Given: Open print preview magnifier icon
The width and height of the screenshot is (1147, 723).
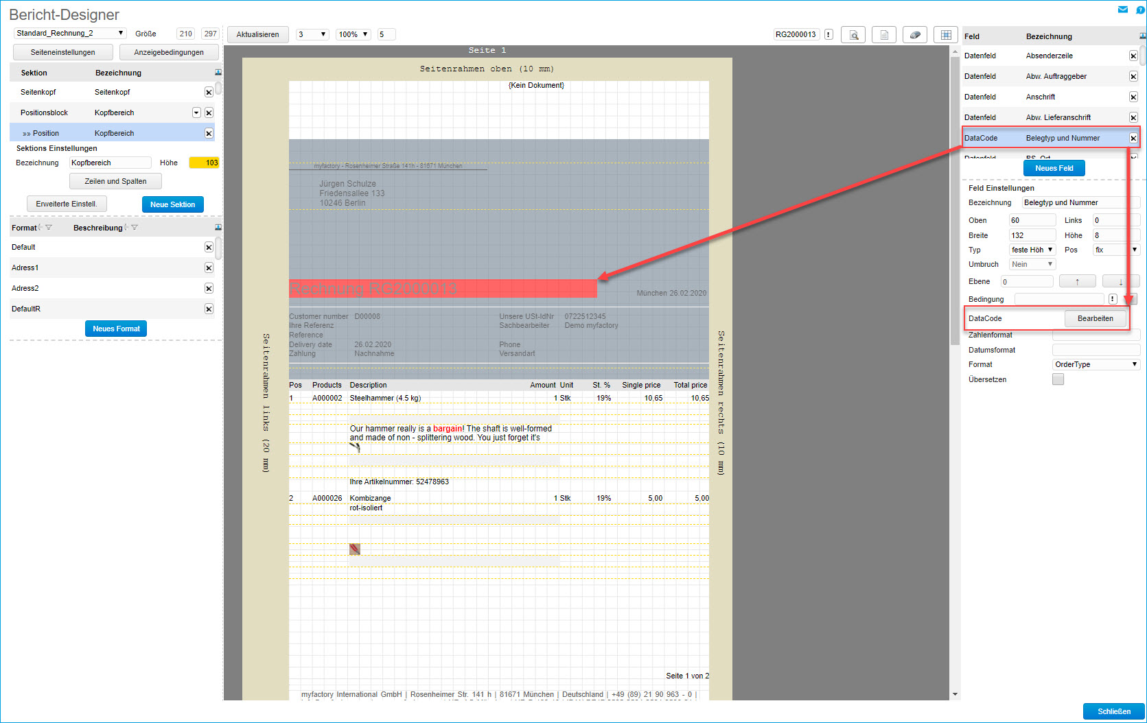Looking at the screenshot, I should [x=854, y=35].
